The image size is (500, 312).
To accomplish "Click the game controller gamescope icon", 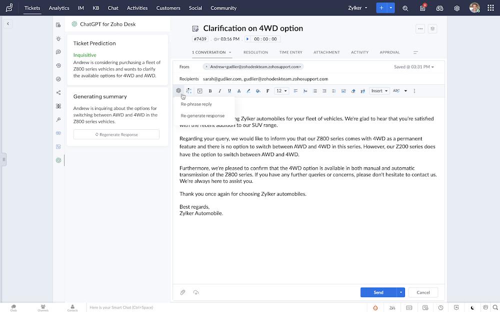I will (x=439, y=8).
